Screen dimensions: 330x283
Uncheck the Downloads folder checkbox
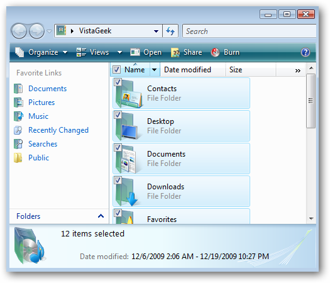click(x=118, y=180)
